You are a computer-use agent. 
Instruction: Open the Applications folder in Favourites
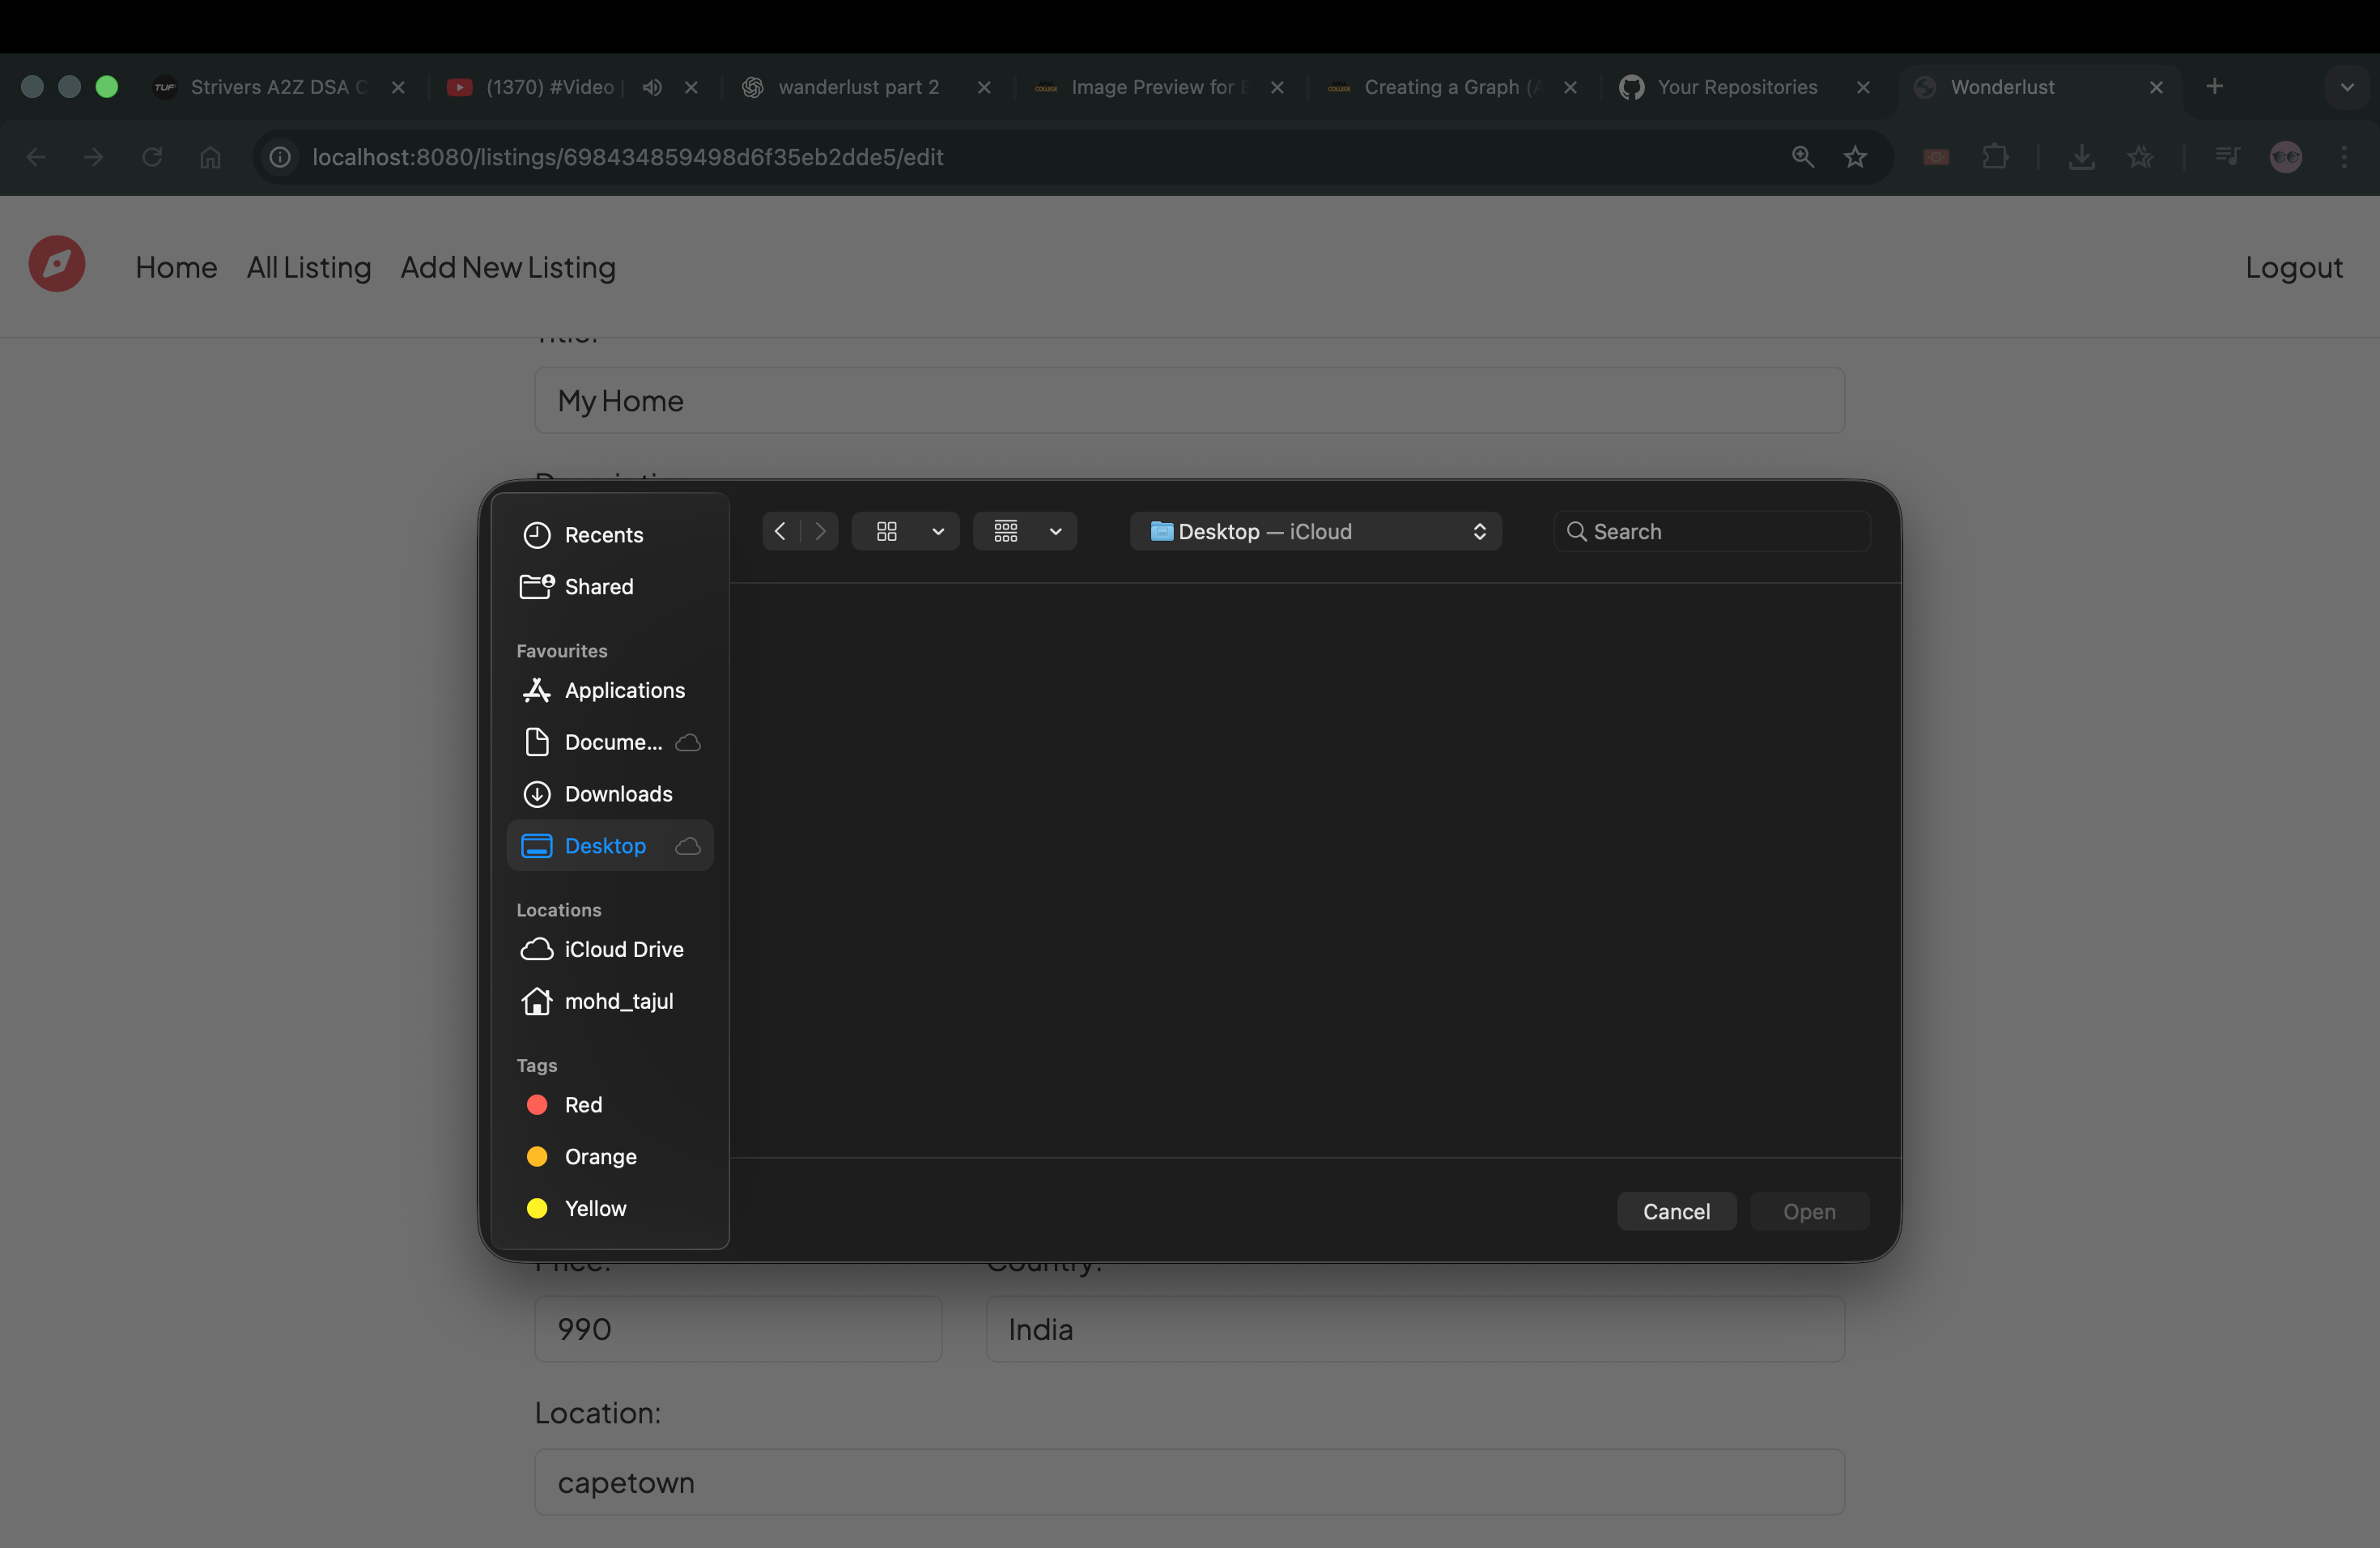click(610, 690)
